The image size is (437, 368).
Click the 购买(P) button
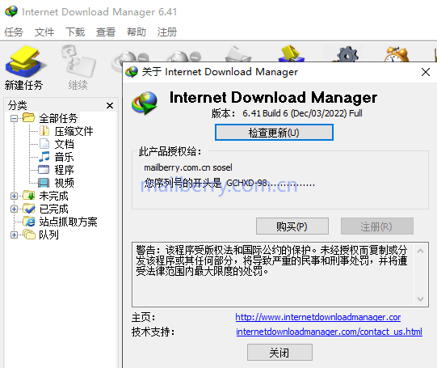point(292,226)
